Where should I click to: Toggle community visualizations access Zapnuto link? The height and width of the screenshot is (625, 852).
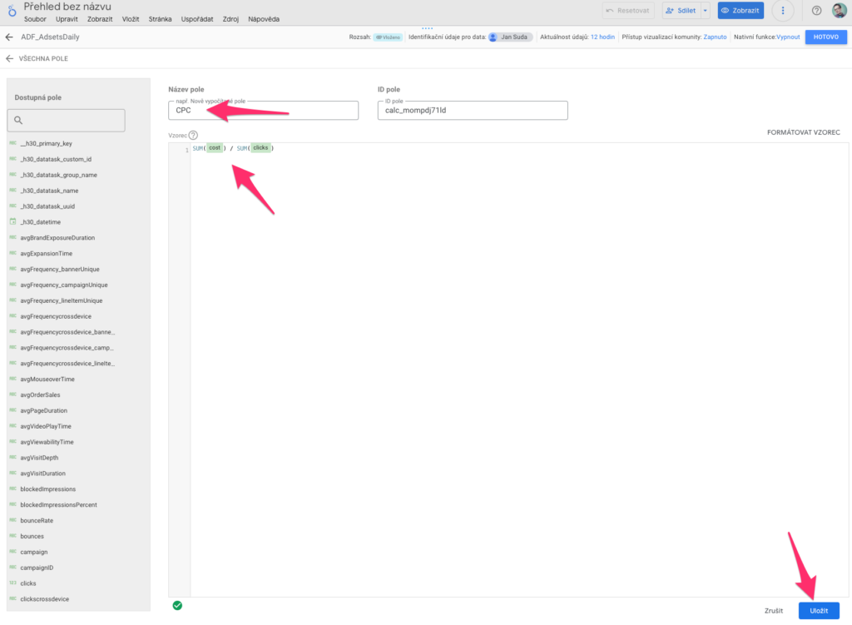(x=715, y=37)
